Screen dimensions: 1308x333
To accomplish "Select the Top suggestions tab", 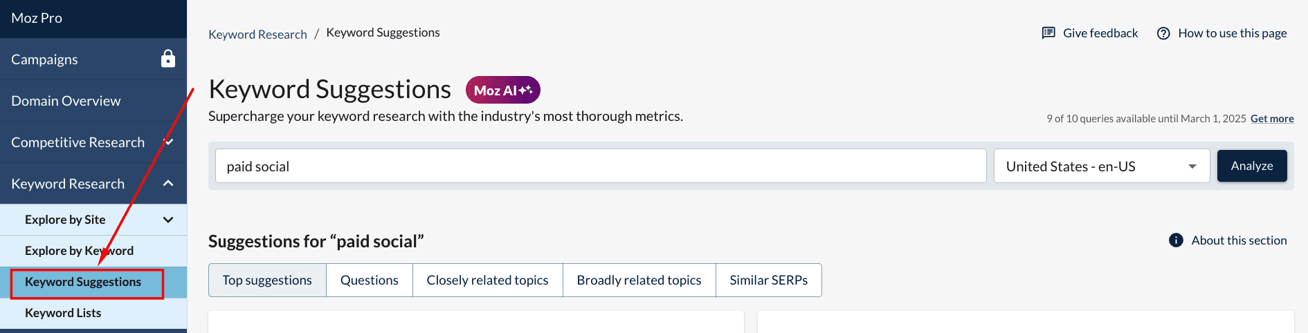I will click(x=267, y=280).
